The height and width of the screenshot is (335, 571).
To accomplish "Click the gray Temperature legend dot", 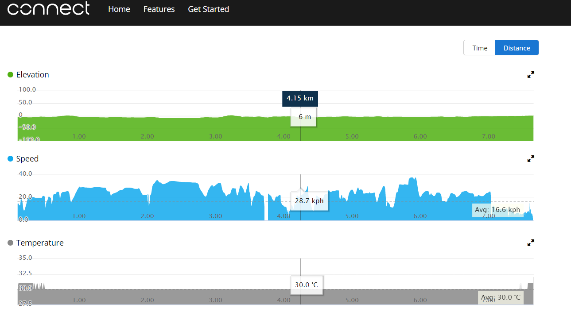I will click(x=11, y=243).
